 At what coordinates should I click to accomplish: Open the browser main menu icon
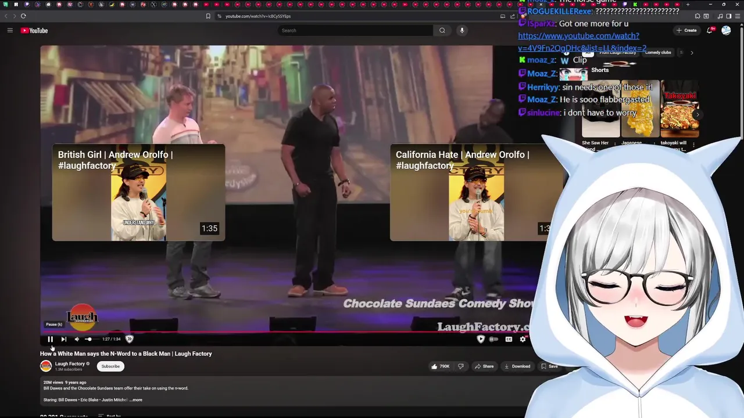pos(738,16)
